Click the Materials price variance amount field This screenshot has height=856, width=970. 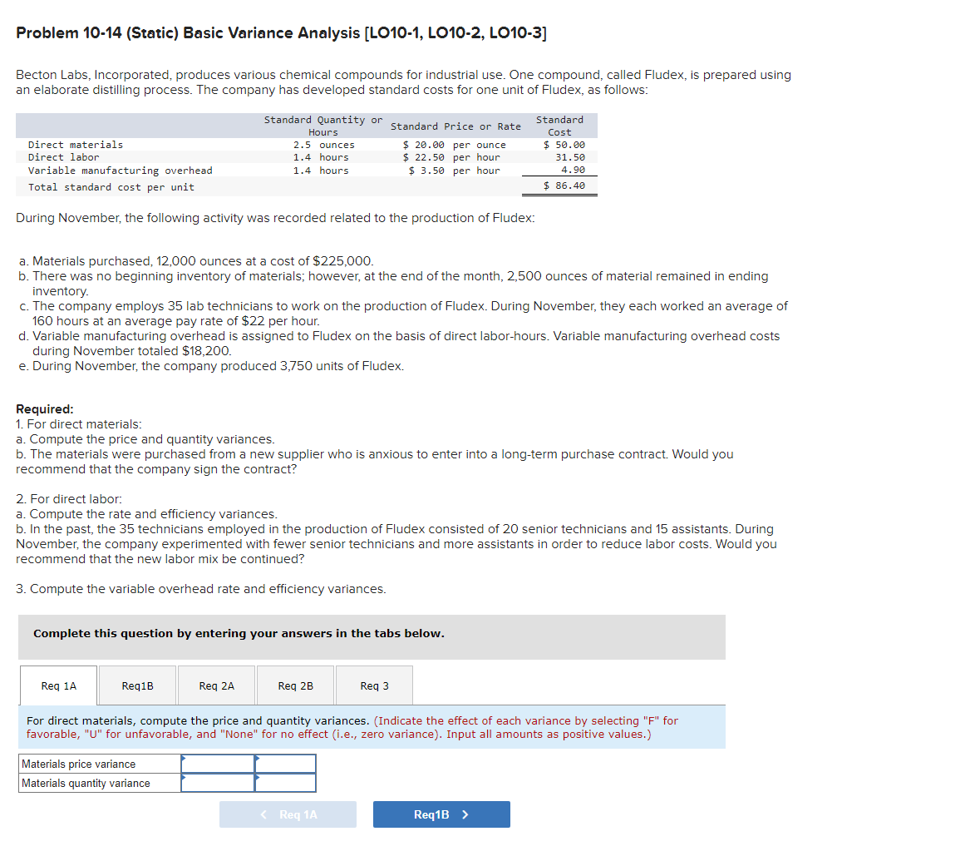tap(218, 763)
